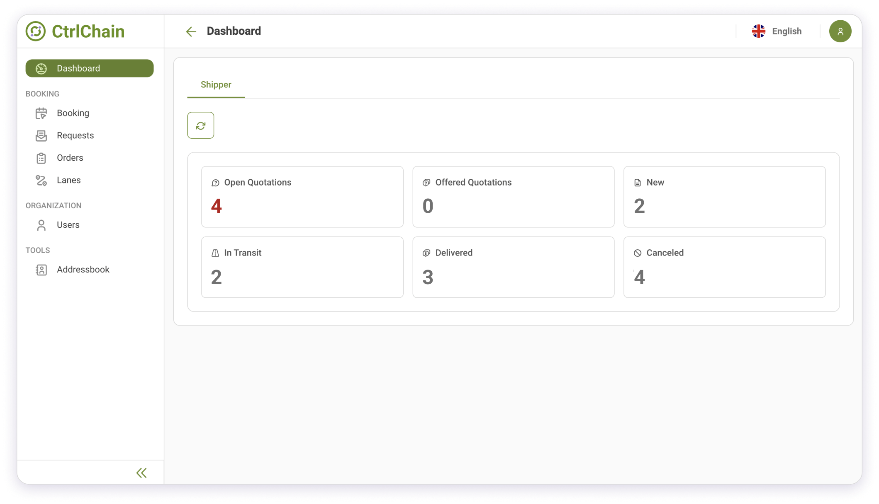Open the English language selector
Screen dimensions: 879x504
[x=777, y=31]
